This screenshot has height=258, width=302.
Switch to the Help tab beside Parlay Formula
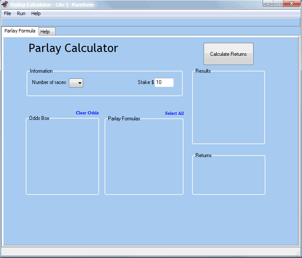[45, 32]
